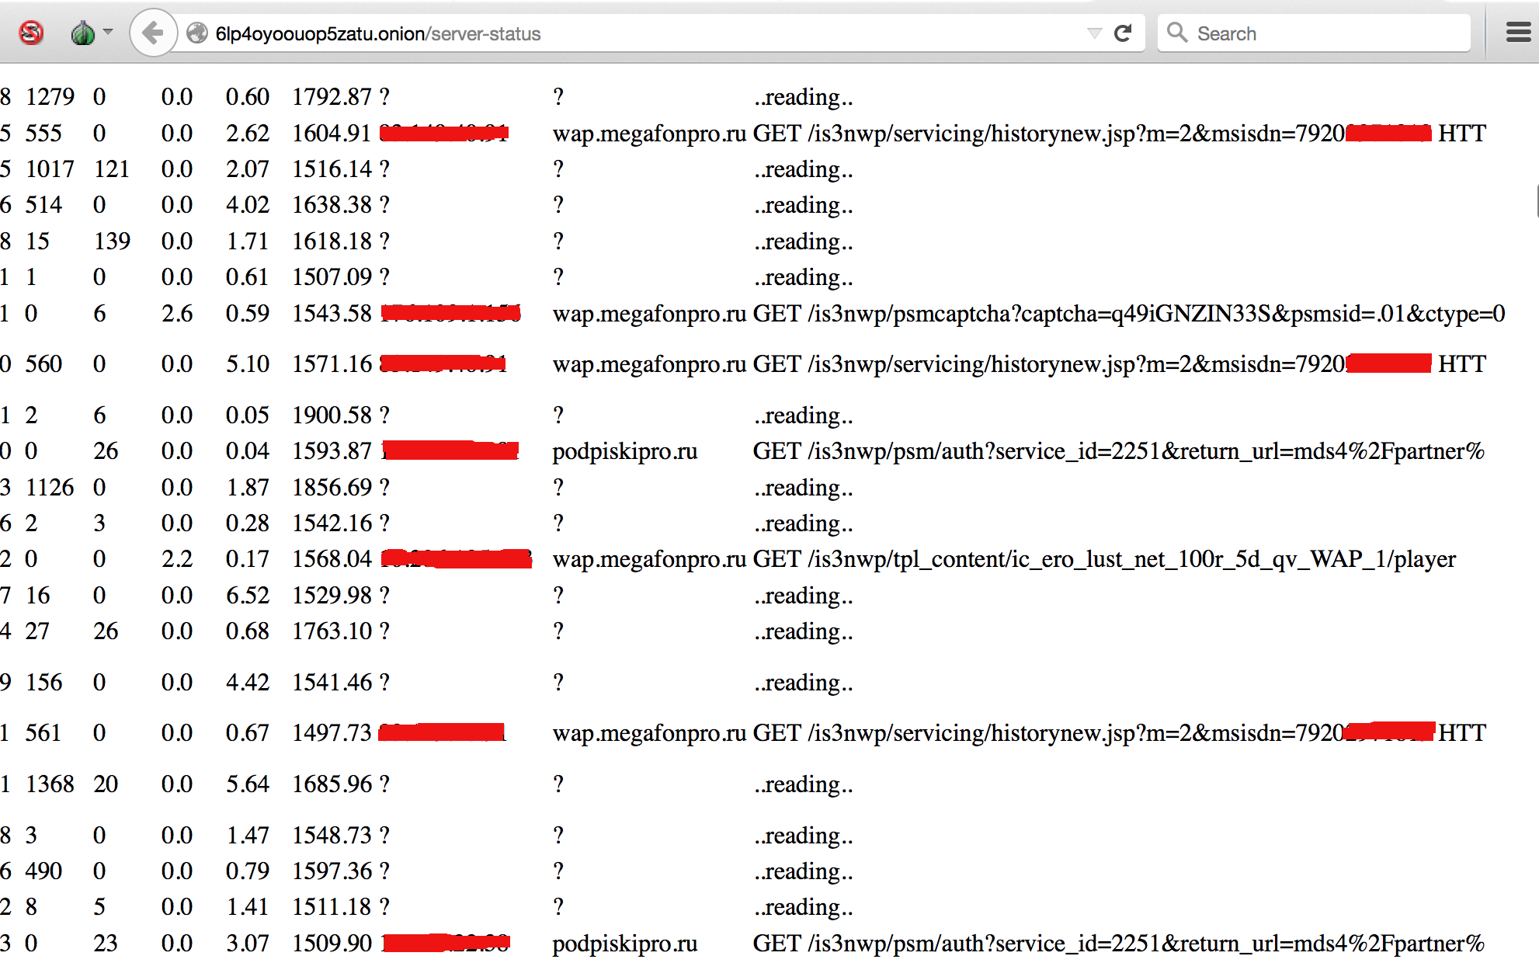
Task: Click wap.megafonpro.ru in the 1571.16 row
Action: coord(649,364)
